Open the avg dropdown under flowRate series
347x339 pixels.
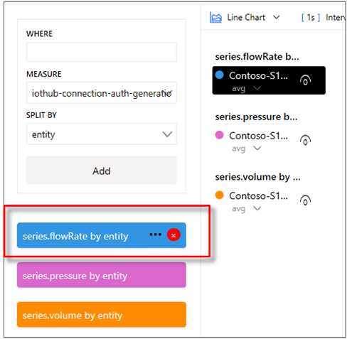257,88
